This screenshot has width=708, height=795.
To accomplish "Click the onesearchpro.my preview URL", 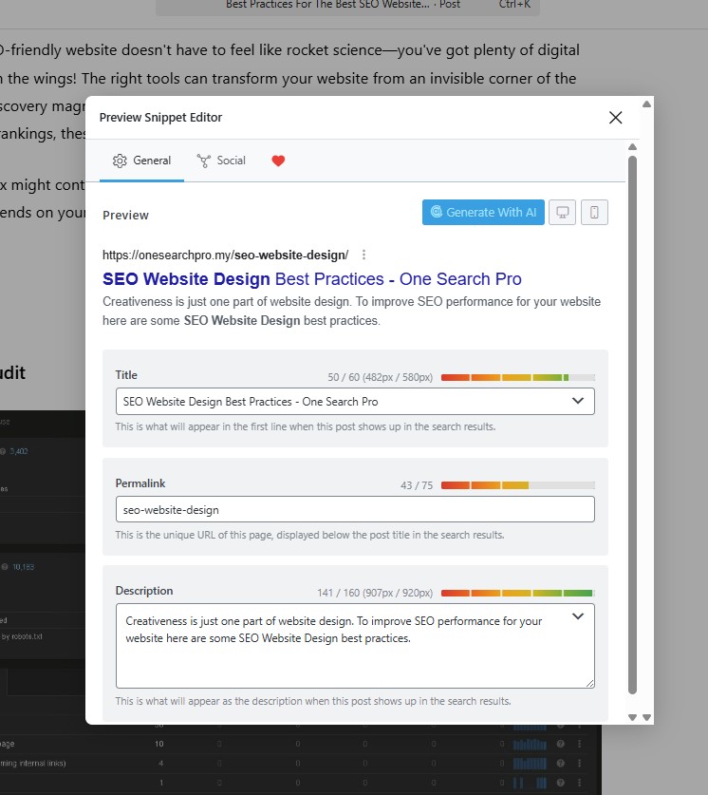I will click(x=225, y=256).
